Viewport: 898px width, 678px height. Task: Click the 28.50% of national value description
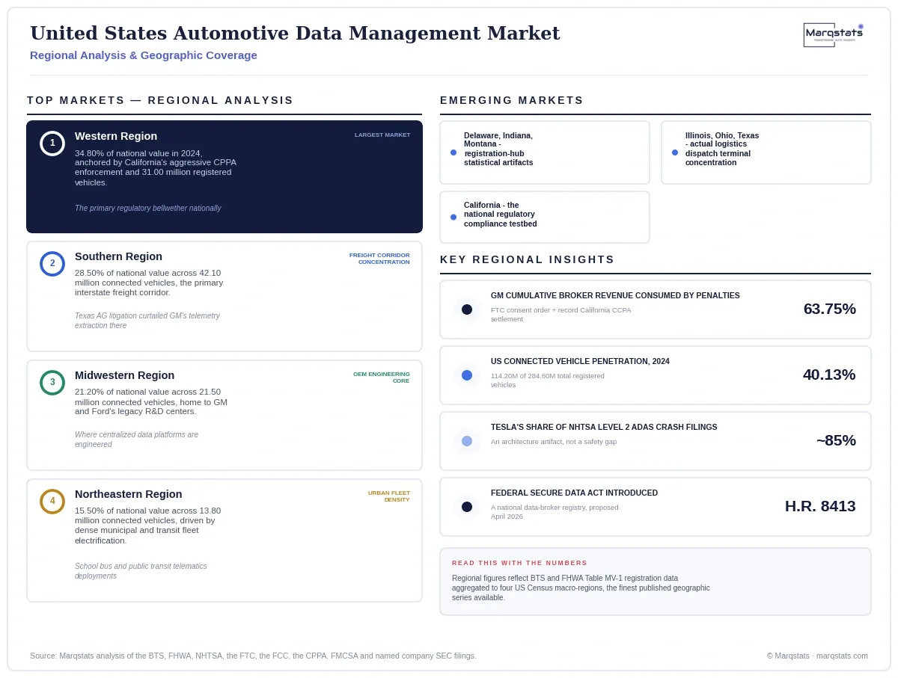point(149,283)
